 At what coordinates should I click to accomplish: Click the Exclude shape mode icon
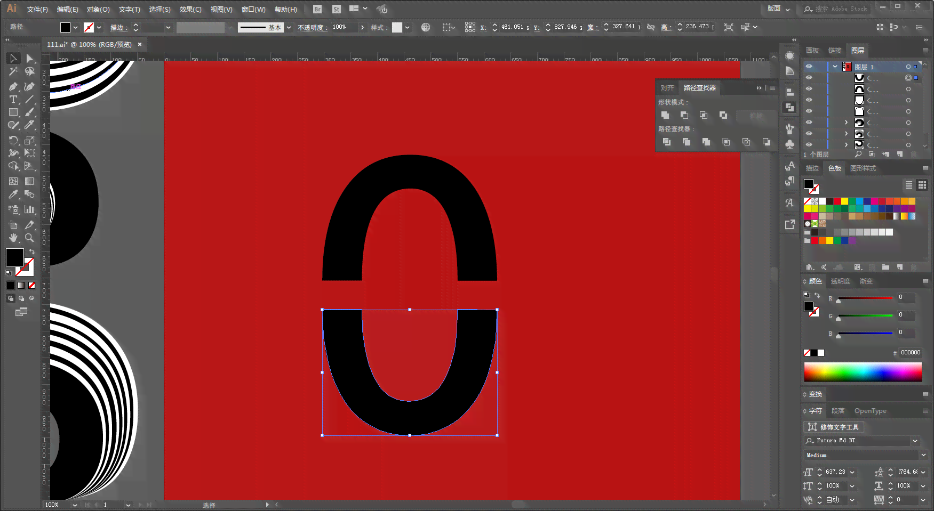(x=723, y=115)
